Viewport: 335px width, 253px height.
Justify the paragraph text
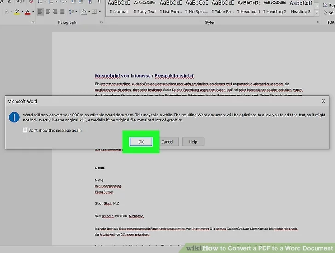pos(63,11)
